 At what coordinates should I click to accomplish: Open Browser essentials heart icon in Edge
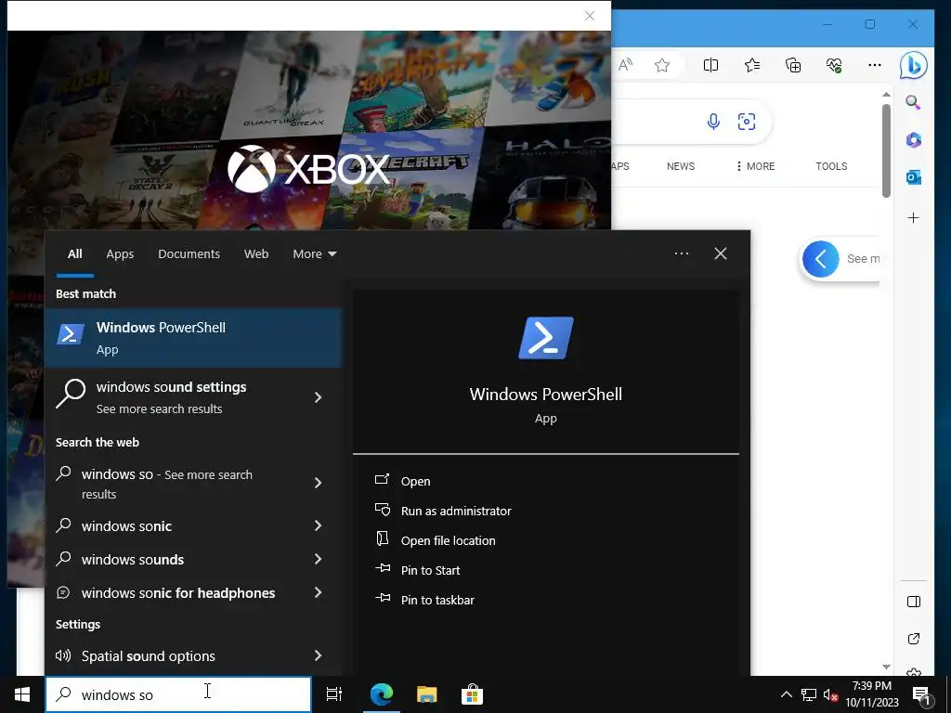tap(834, 65)
